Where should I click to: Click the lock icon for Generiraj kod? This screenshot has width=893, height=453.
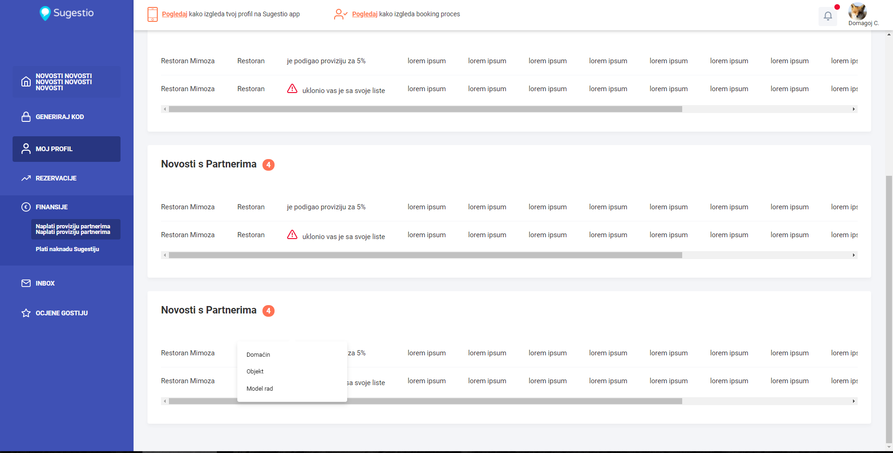[x=26, y=117]
